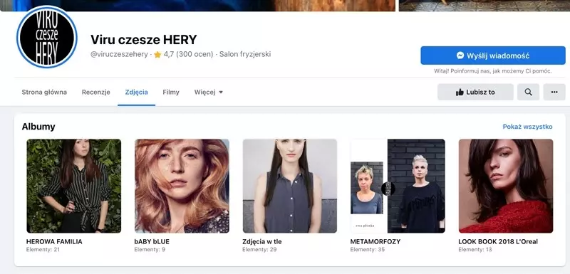Screen dimensions: 570x274
Task: Open the three-dots more options button
Action: click(x=554, y=93)
